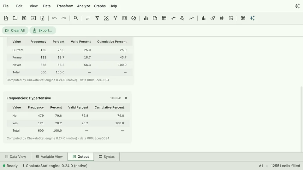303x170 pixels.
Task: Open the Transform menu
Action: pyautogui.click(x=65, y=6)
